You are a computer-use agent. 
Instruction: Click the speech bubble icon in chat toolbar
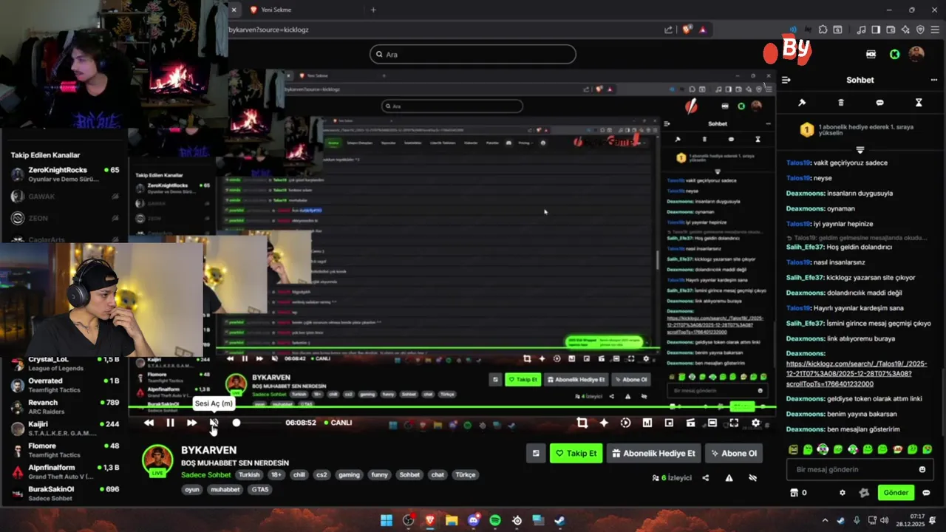coord(879,103)
